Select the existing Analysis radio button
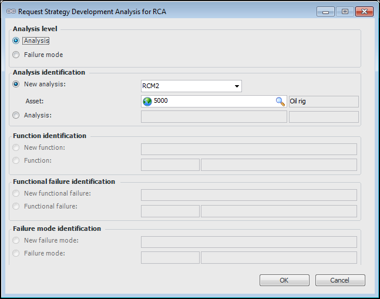The height and width of the screenshot is (299, 380). coord(16,115)
